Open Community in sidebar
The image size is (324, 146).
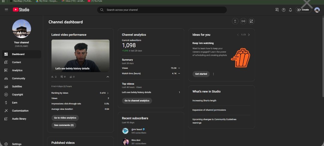point(22,78)
